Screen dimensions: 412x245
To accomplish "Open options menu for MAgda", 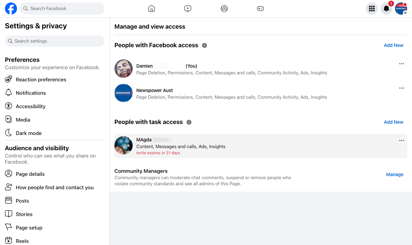I will (x=402, y=140).
